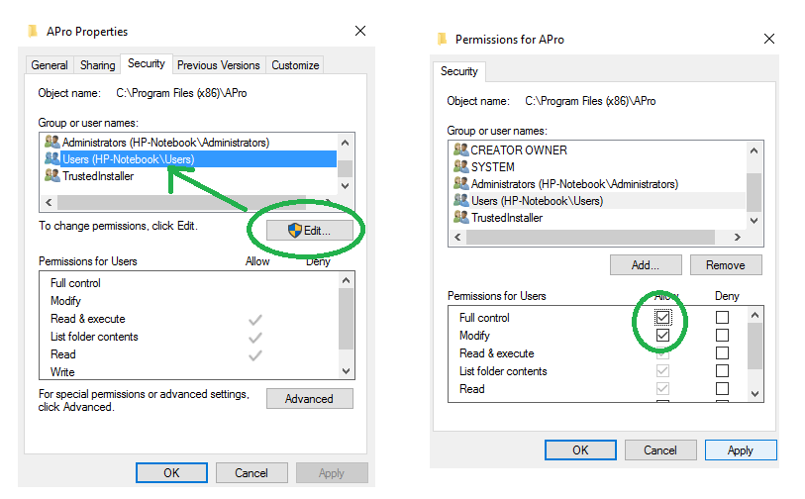Click the folder icon in Permissions for APro title
Screen dimensions: 805x499
(442, 40)
